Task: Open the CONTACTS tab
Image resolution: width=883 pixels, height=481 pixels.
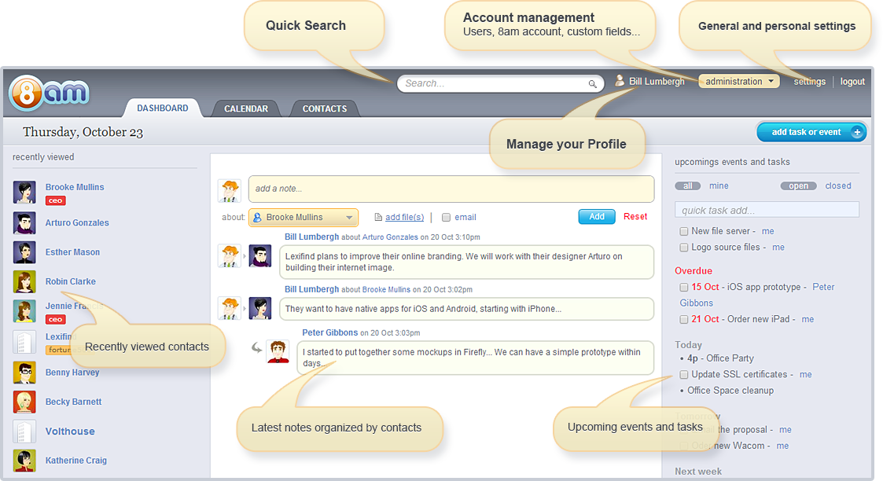Action: coord(324,108)
